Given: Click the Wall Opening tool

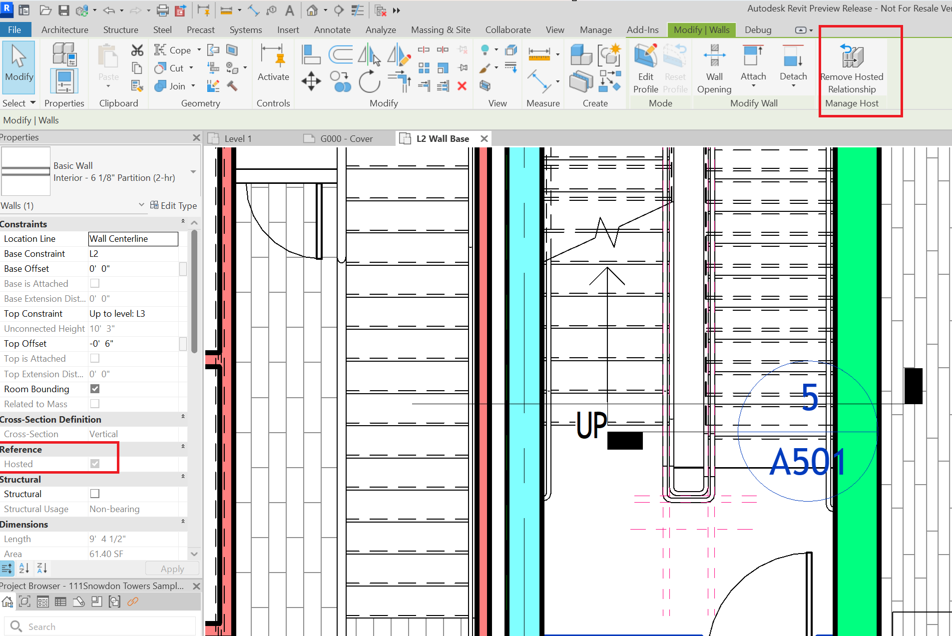Looking at the screenshot, I should [x=714, y=68].
